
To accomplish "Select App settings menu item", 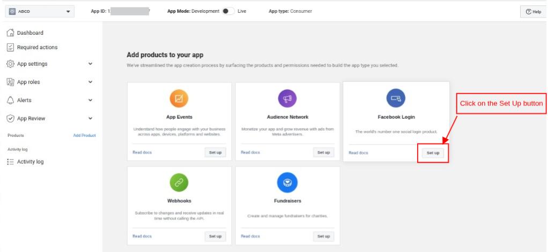I will [32, 64].
